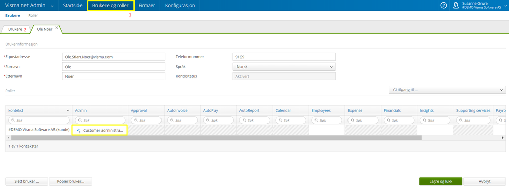Image resolution: width=509 pixels, height=189 pixels.
Task: Click the sort arrow on kontekst column
Action: [68, 111]
